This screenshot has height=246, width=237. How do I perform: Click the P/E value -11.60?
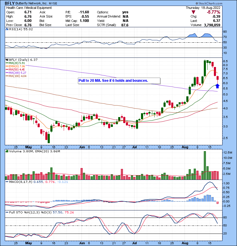[84, 12]
